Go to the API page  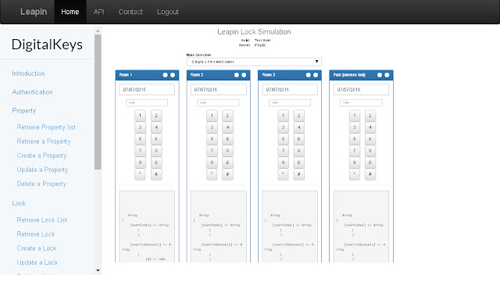[x=99, y=12]
